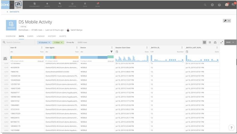The width and height of the screenshot is (237, 134).
Task: Open Device column options menu
Action: point(112,47)
